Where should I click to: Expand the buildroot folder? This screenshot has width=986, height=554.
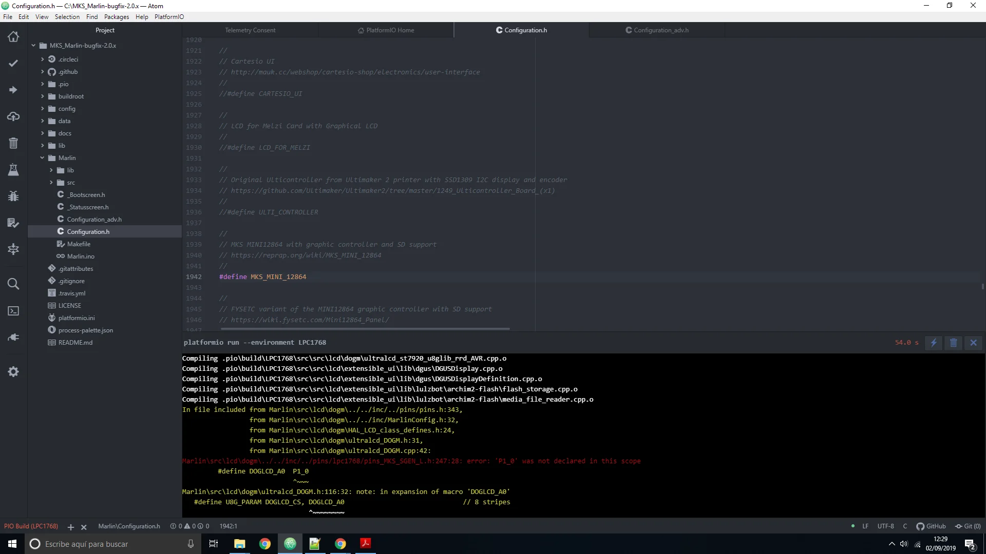point(43,96)
